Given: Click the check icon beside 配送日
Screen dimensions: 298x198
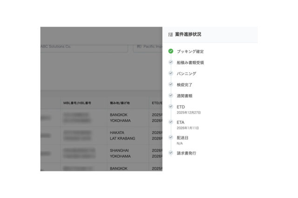Looking at the screenshot, I should click(171, 137).
